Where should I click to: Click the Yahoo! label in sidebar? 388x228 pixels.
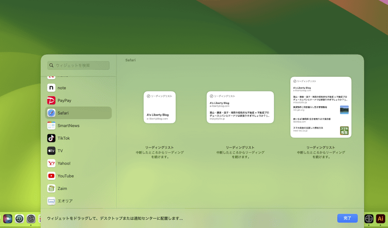point(64,163)
